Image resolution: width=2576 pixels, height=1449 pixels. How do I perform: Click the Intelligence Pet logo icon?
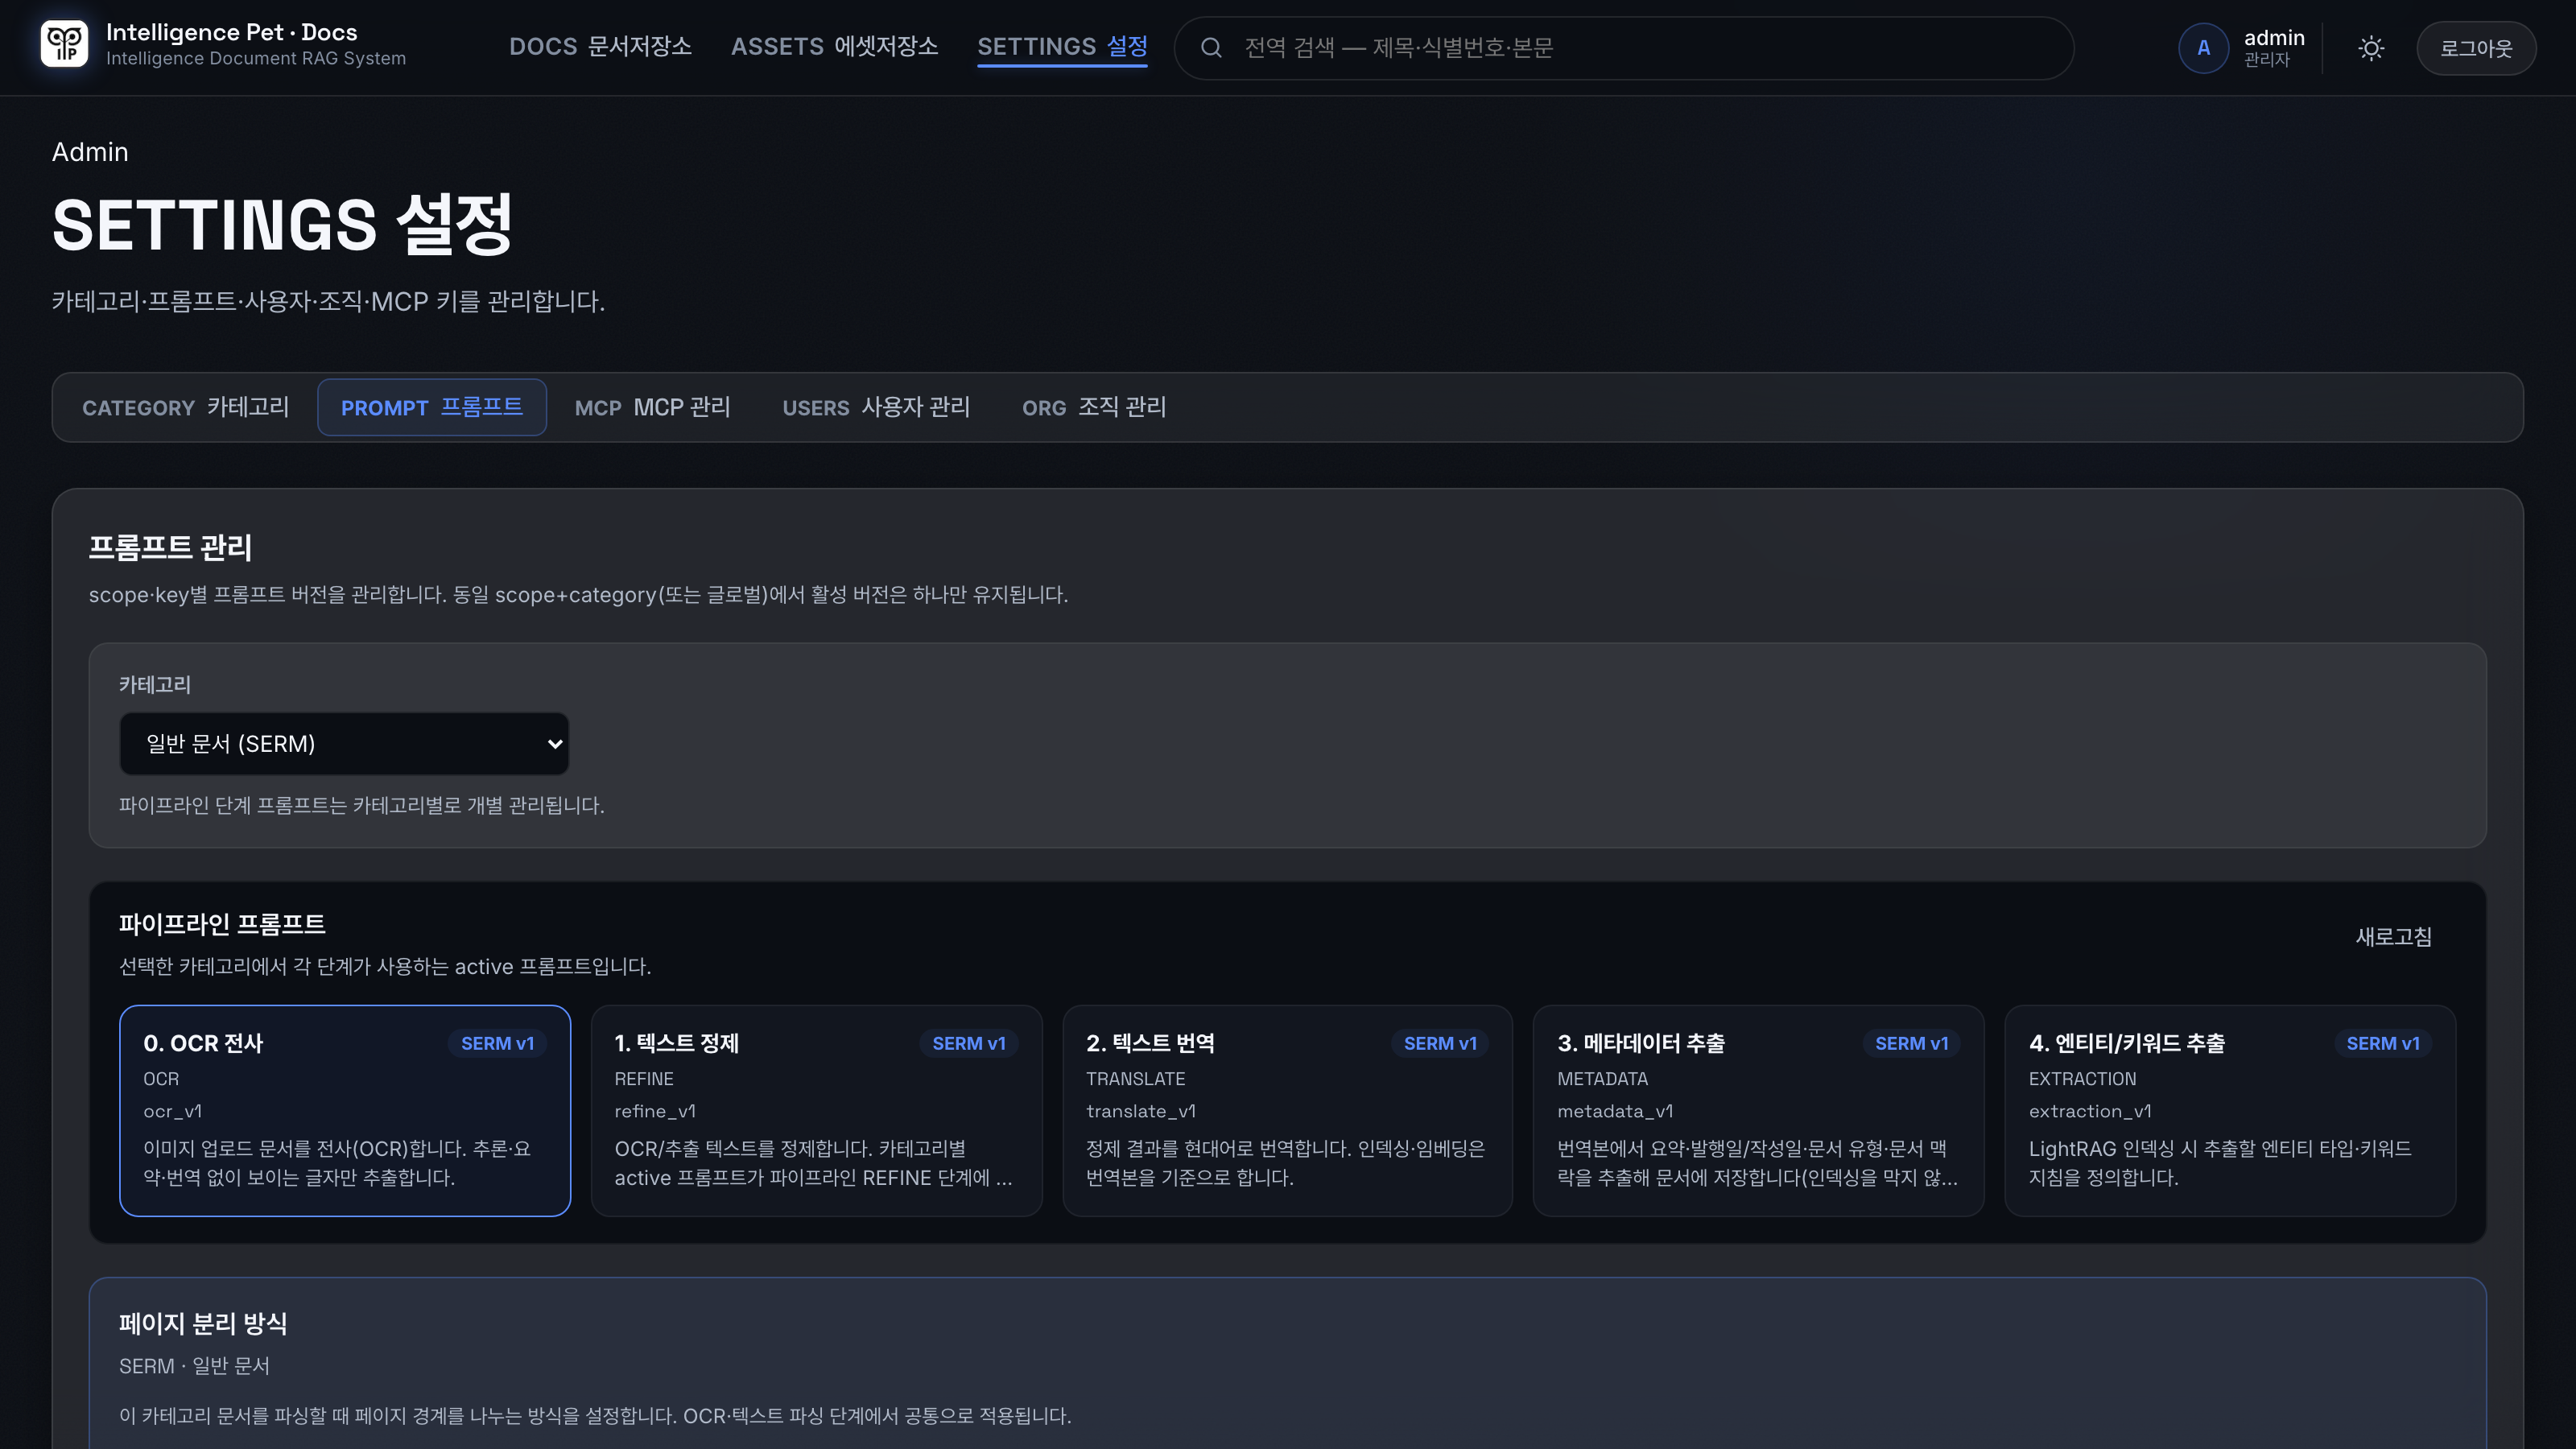pyautogui.click(x=64, y=45)
